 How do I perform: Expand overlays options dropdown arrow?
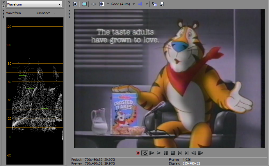point(147,4)
